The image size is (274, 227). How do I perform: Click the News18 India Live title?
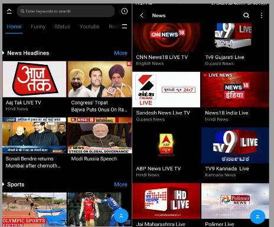pos(227,113)
